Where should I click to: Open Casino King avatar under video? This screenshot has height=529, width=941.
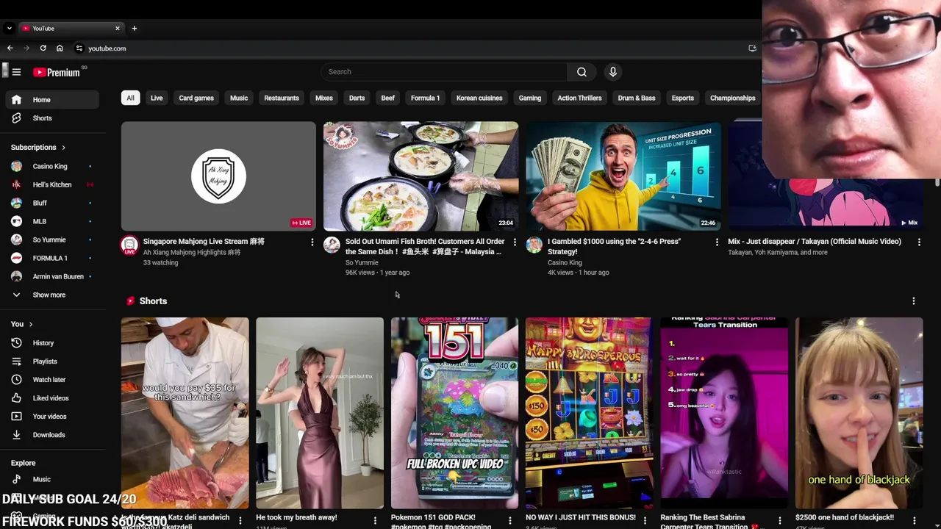pos(534,245)
